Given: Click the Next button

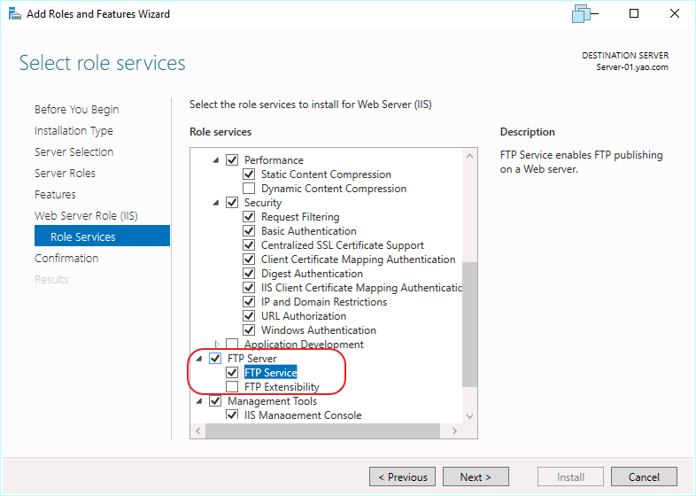Looking at the screenshot, I should click(475, 477).
